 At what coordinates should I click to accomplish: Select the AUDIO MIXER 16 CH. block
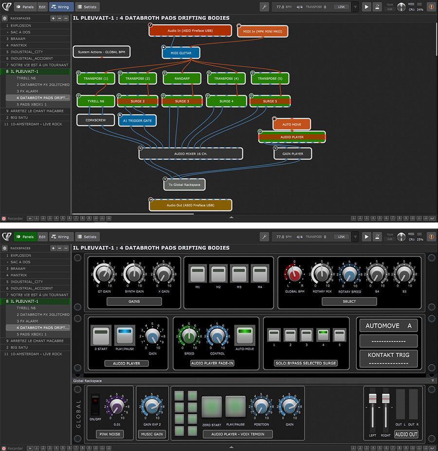point(191,153)
